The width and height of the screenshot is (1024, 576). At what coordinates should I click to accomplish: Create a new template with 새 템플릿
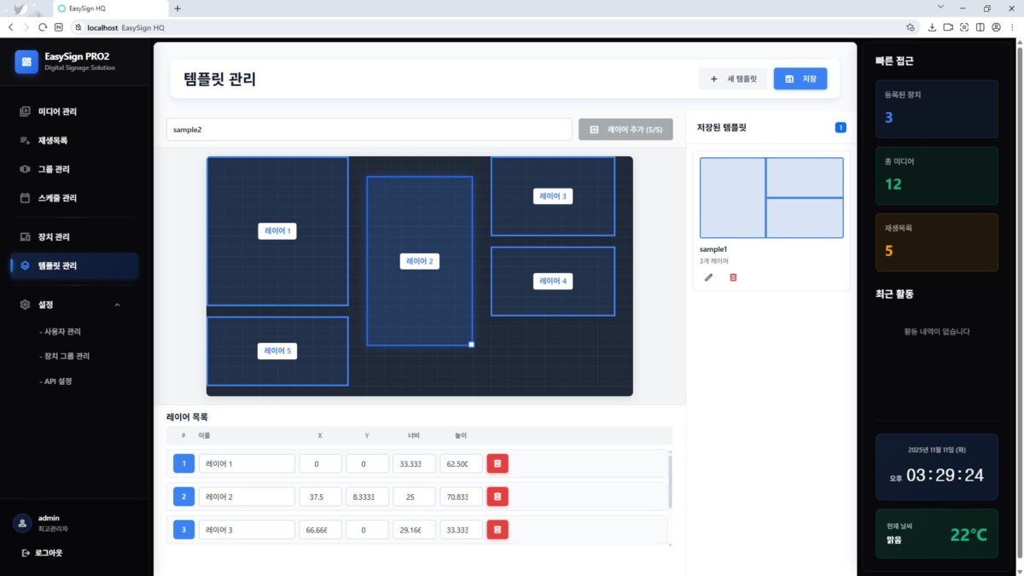(732, 79)
